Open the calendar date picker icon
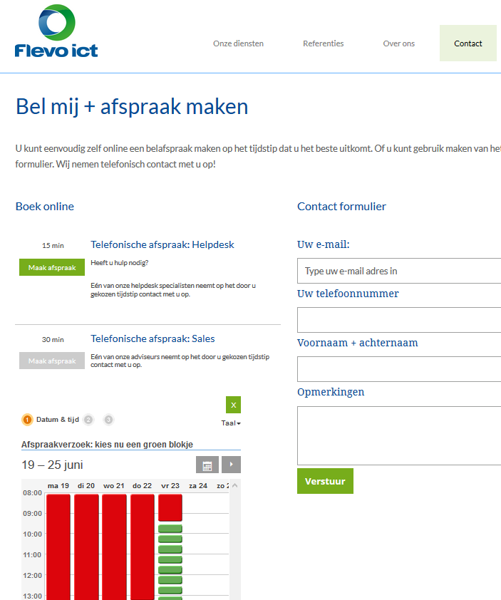Viewport: 501px width, 600px height. point(207,465)
